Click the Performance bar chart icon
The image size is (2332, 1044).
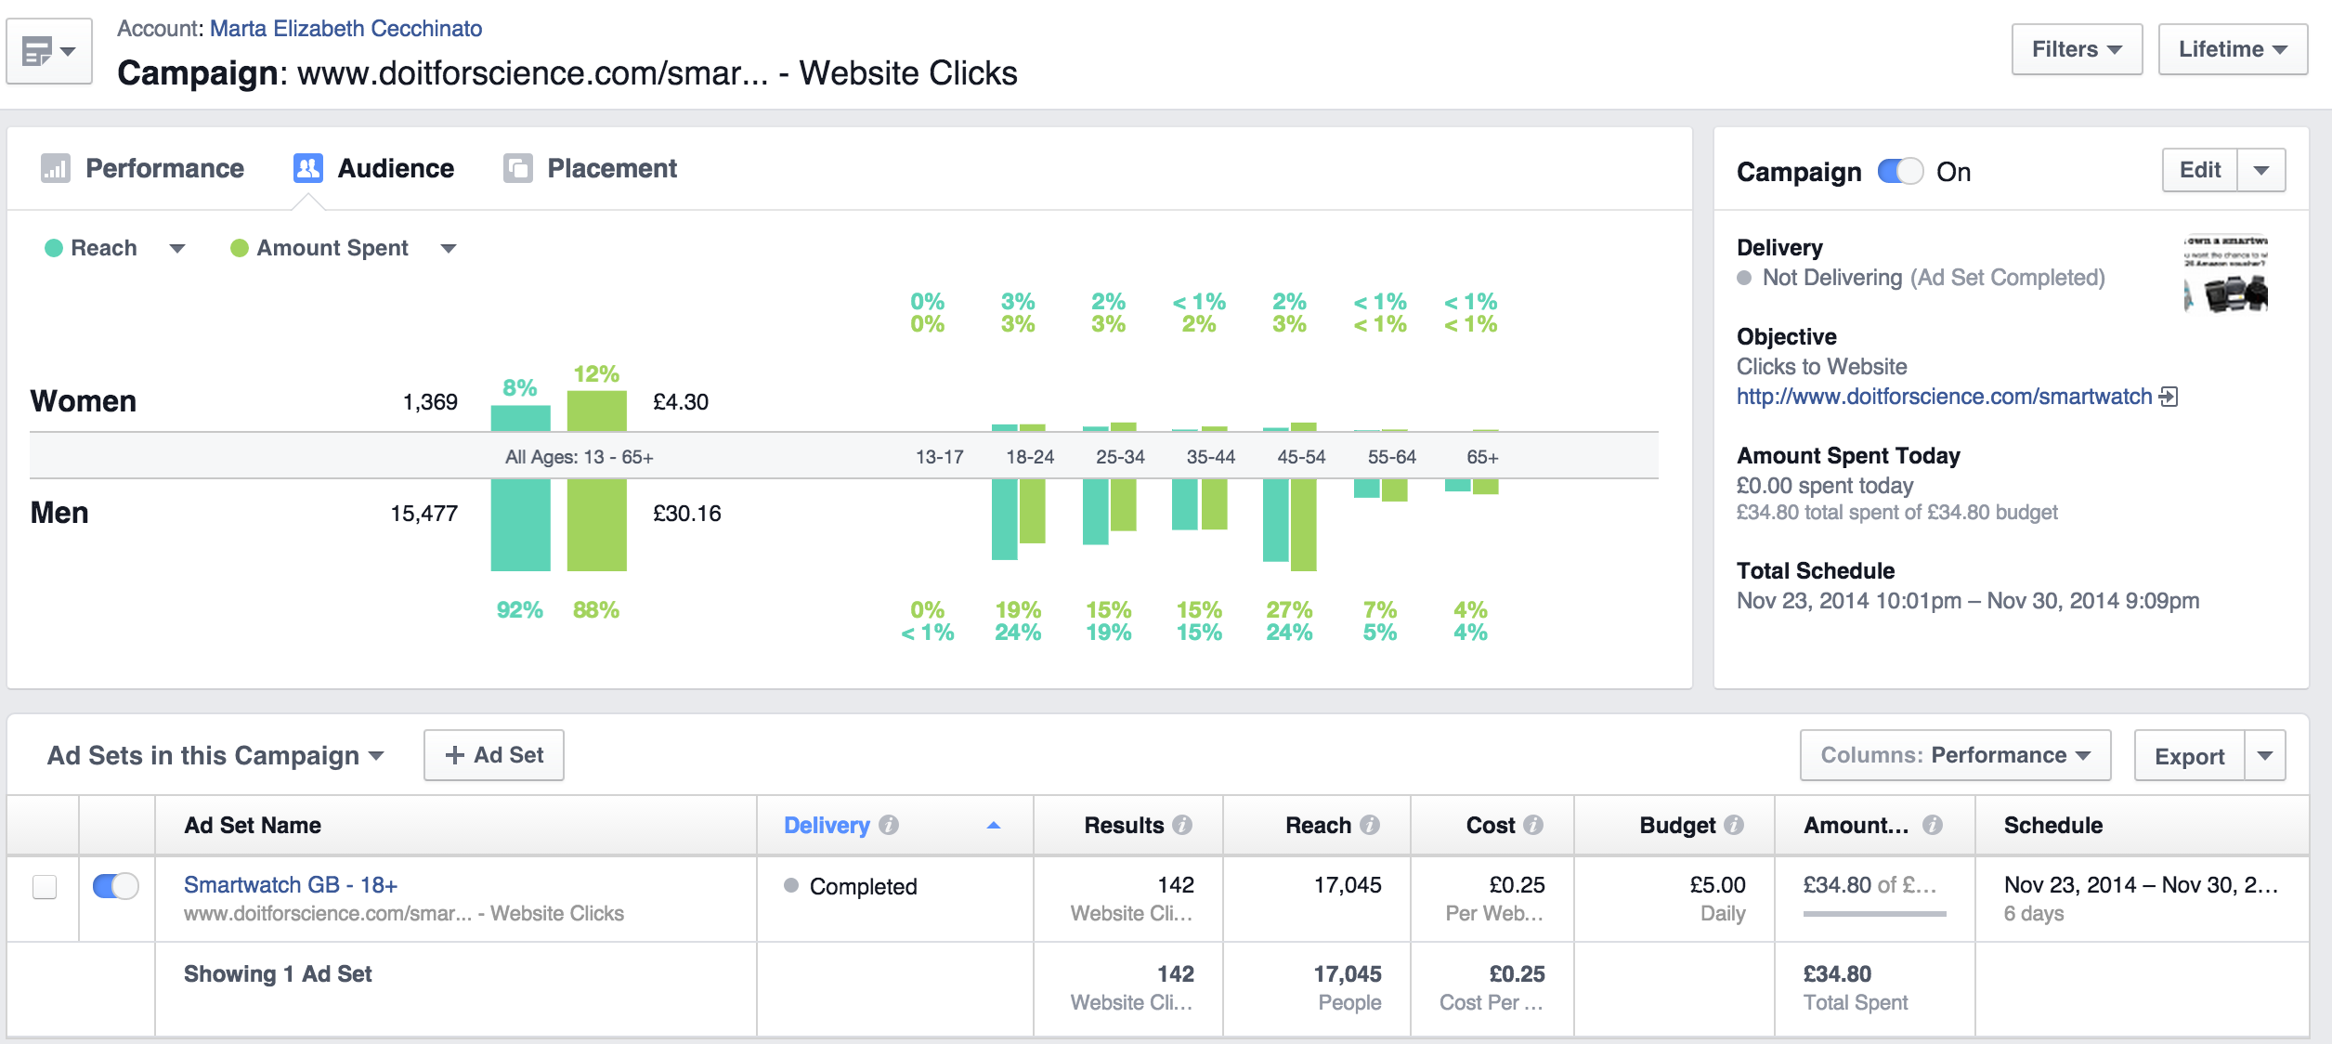55,168
